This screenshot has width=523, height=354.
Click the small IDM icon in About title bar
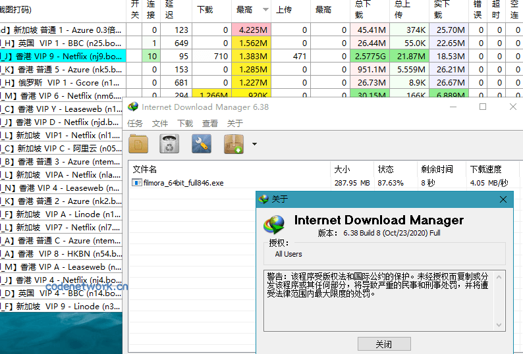tap(263, 199)
